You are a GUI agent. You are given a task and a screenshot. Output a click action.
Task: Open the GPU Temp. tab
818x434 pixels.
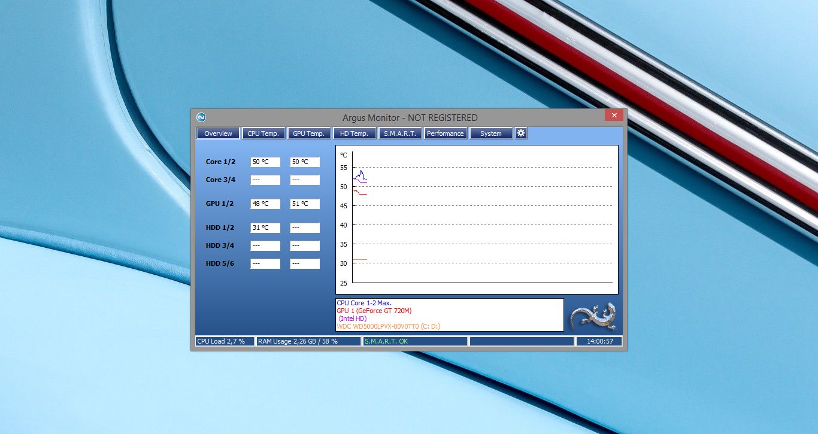pos(308,133)
